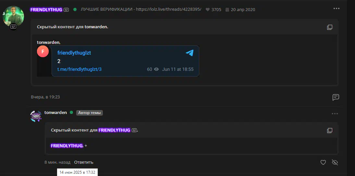355x176 pixels.
Task: Click the round F Telegram channel avatar
Action: (x=43, y=51)
